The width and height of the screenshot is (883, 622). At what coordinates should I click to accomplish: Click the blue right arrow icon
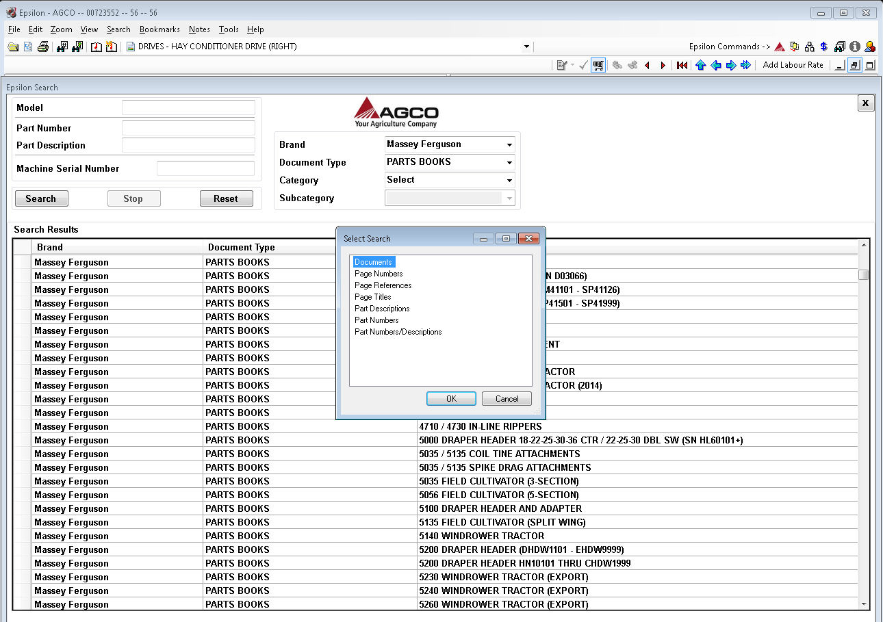(x=730, y=65)
